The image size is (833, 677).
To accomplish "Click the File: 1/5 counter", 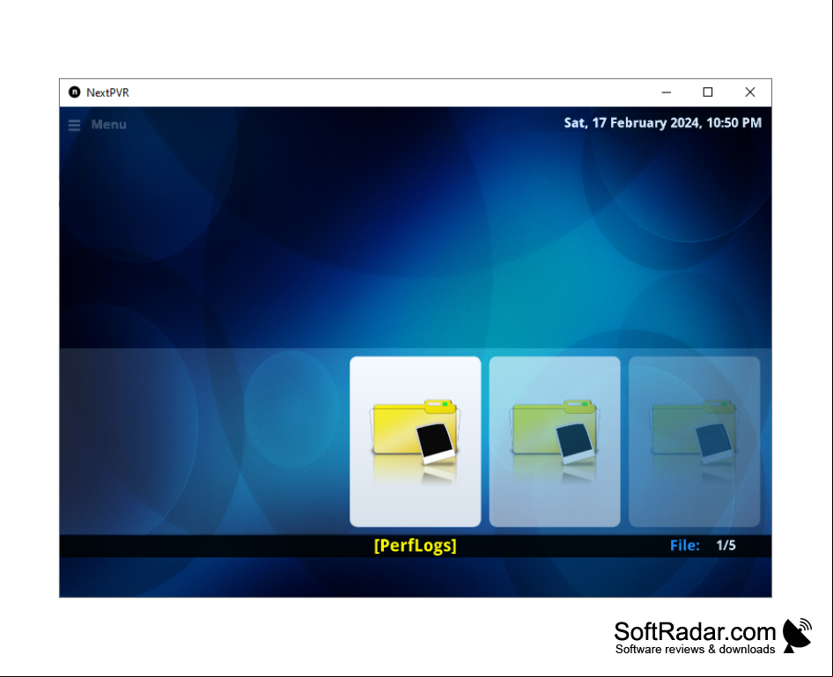I will pyautogui.click(x=703, y=545).
